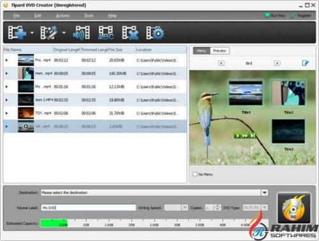Click the green skip-to-end button in preview
Screen dimensions: 319x241
pos(252,135)
